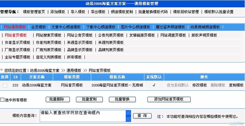Click 修改模板 for template 233
Image resolution: width=245 pixels, height=126 pixels.
coord(200,85)
